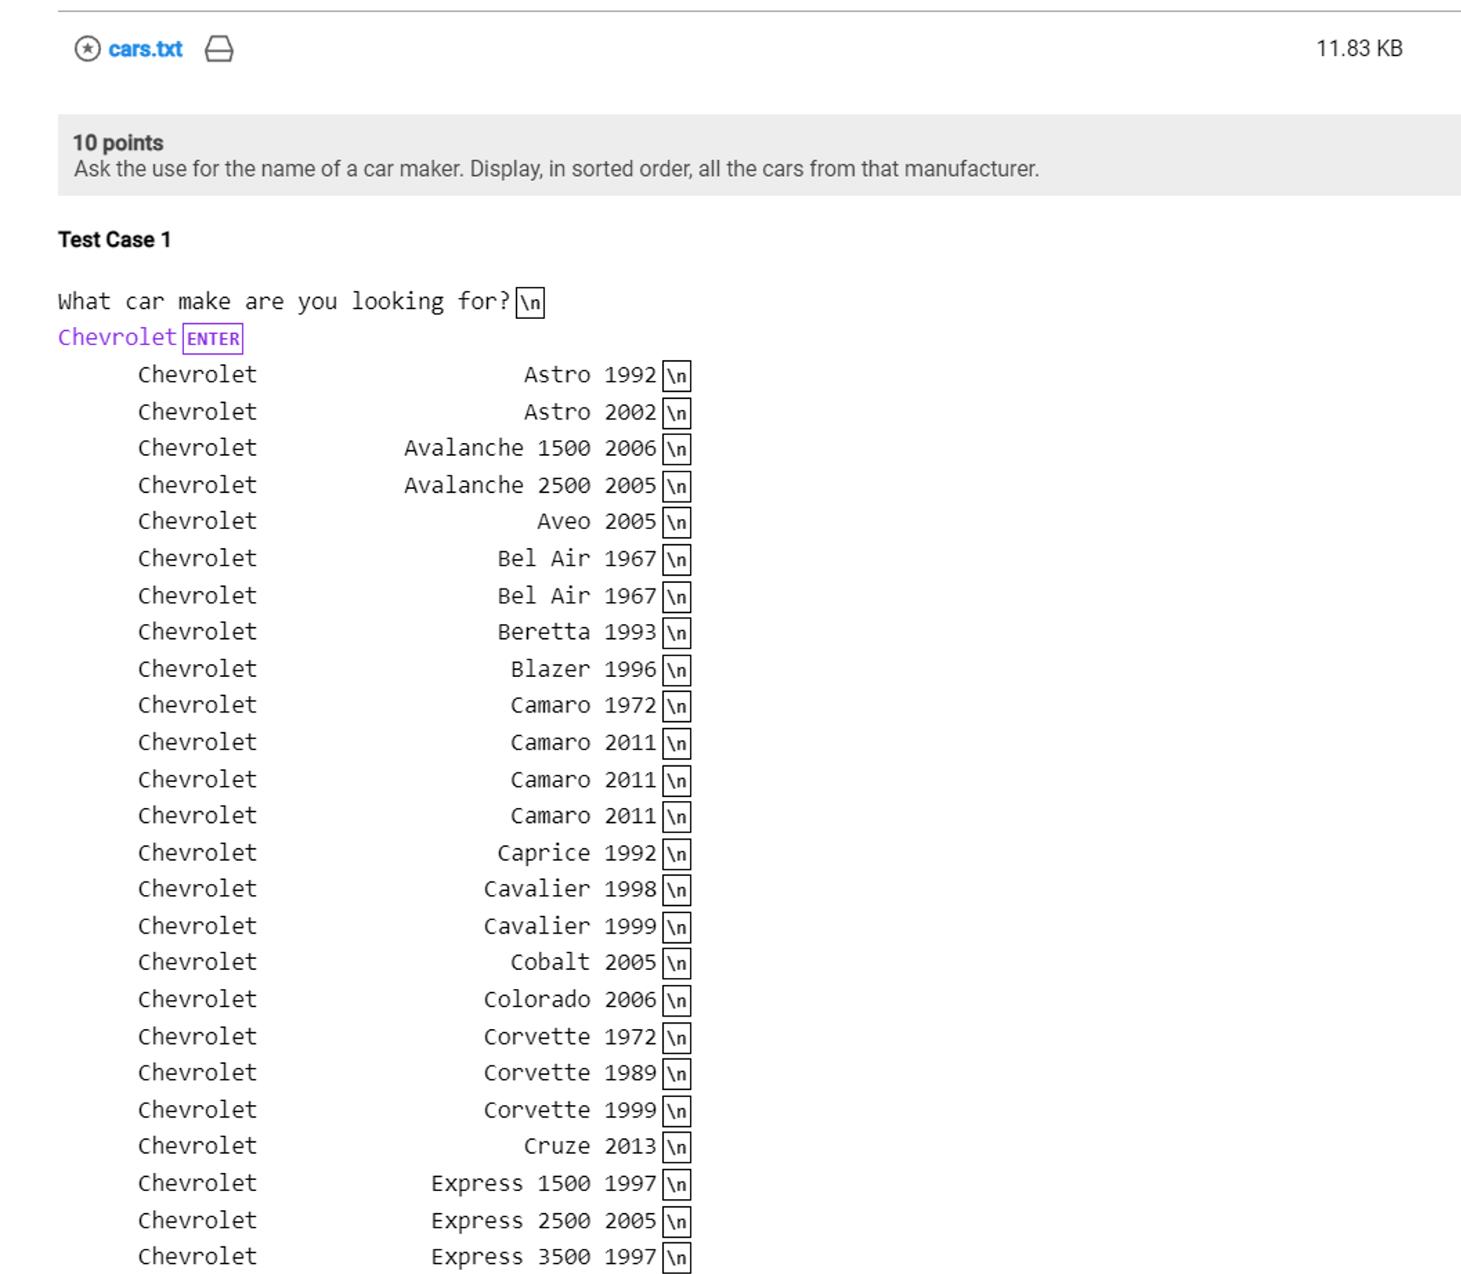Click the newline marker after 'Astro 1992'
1461x1274 pixels.
click(676, 376)
